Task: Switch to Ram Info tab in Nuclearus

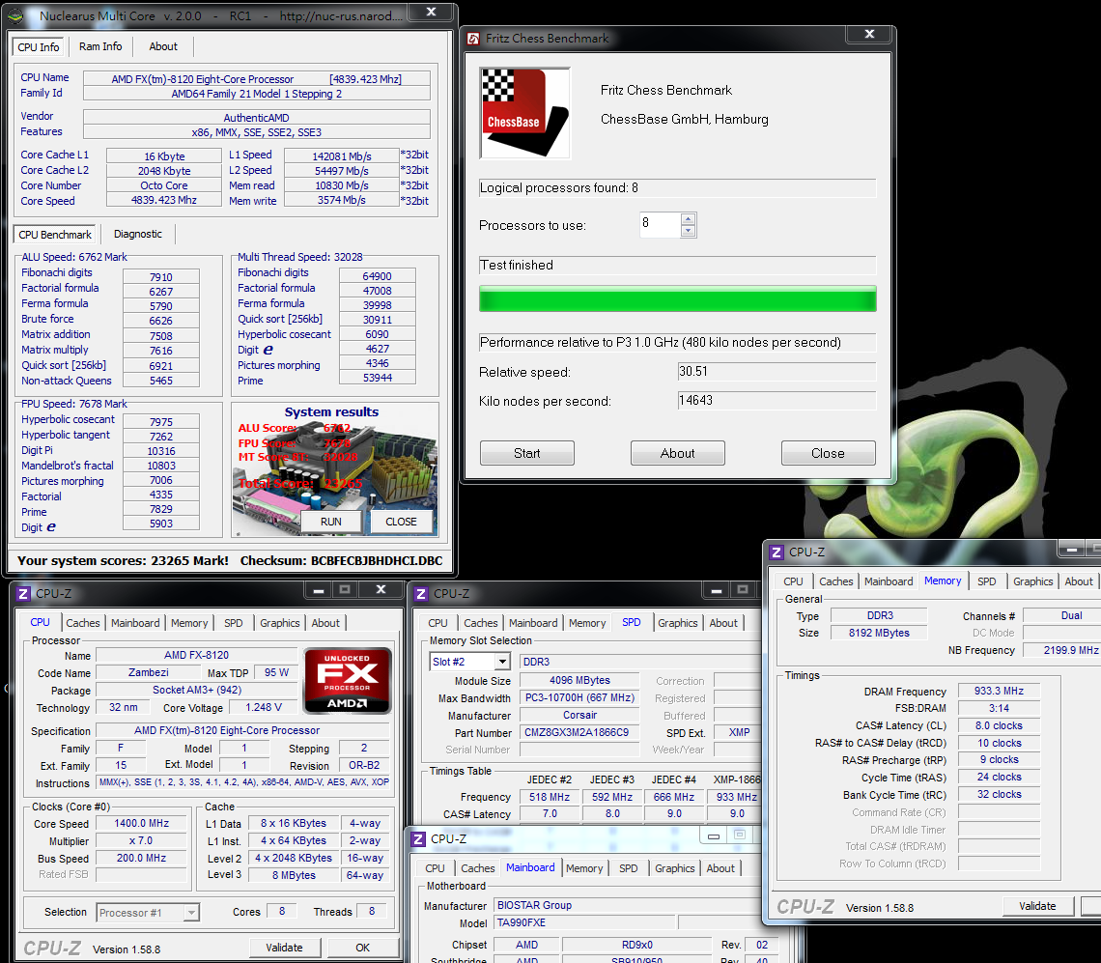Action: pyautogui.click(x=100, y=46)
